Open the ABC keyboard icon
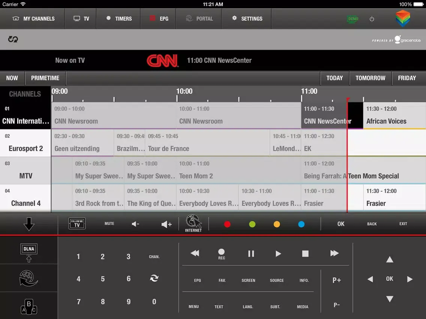426x319 pixels. tap(28, 307)
